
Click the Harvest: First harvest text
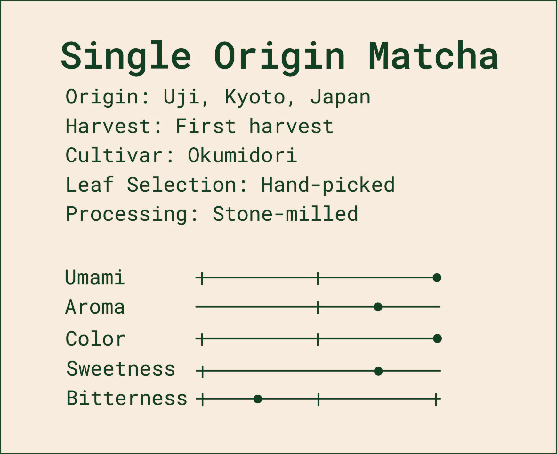coord(199,126)
